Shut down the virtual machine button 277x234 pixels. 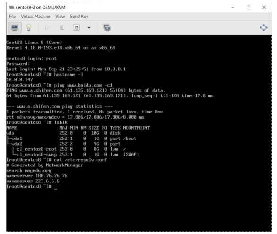[x=76, y=27]
